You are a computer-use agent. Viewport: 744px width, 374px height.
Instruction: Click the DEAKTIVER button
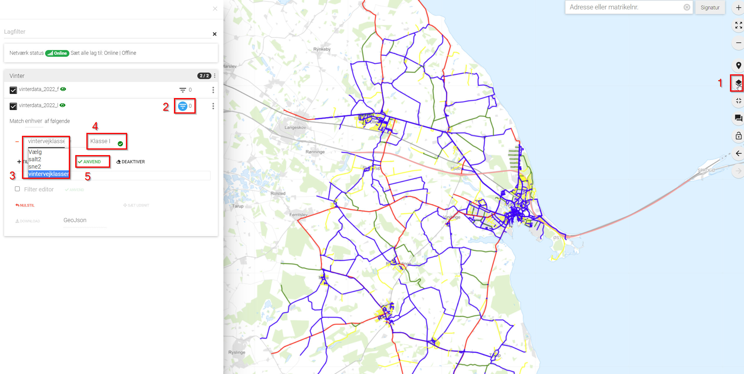131,162
